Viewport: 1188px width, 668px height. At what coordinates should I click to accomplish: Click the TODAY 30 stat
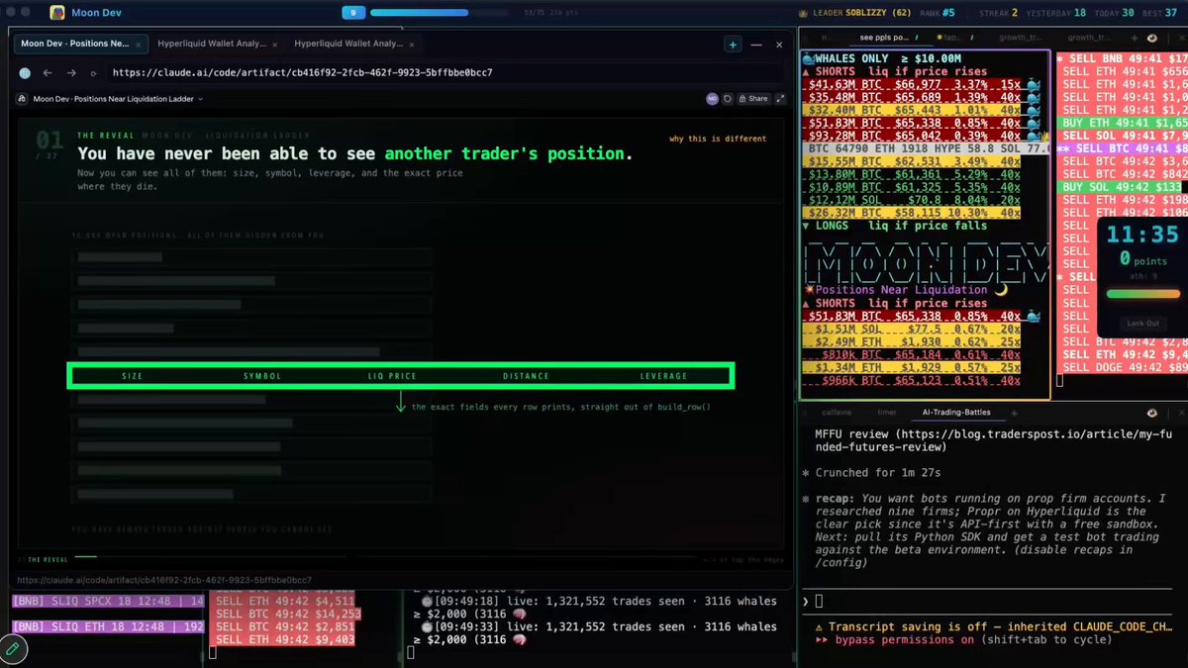click(x=1114, y=13)
